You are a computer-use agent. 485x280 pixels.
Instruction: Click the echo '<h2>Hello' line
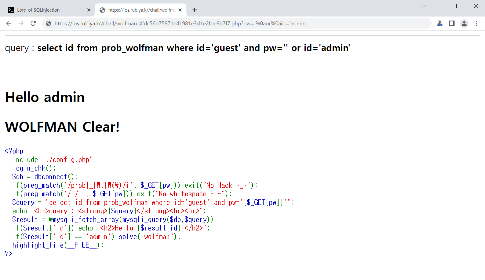tap(111, 228)
